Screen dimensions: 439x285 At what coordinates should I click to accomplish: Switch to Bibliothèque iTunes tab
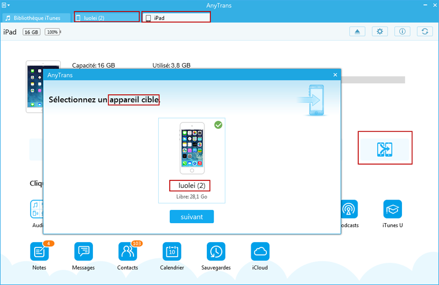(x=36, y=18)
